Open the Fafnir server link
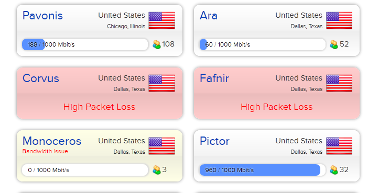Image resolution: width=368 pixels, height=193 pixels. coord(214,78)
